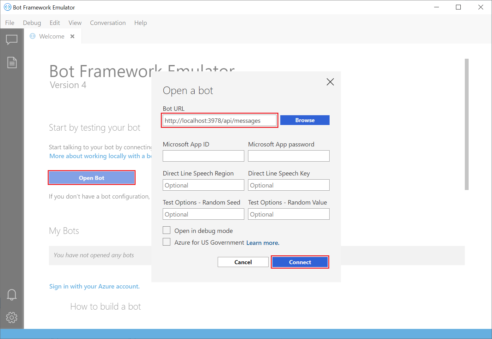The image size is (492, 339).
Task: Click Connect to open the bot
Action: 300,262
